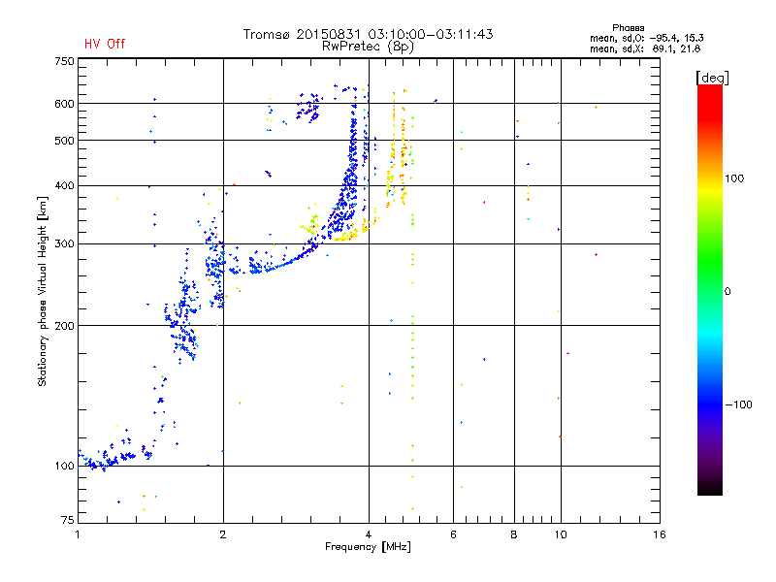Click the y-axis tick label '100'
This screenshot has width=776, height=582.
(x=64, y=467)
